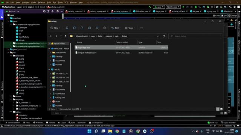Collapse the drawable folder in project tree
This screenshot has height=135, width=241.
click(11, 56)
